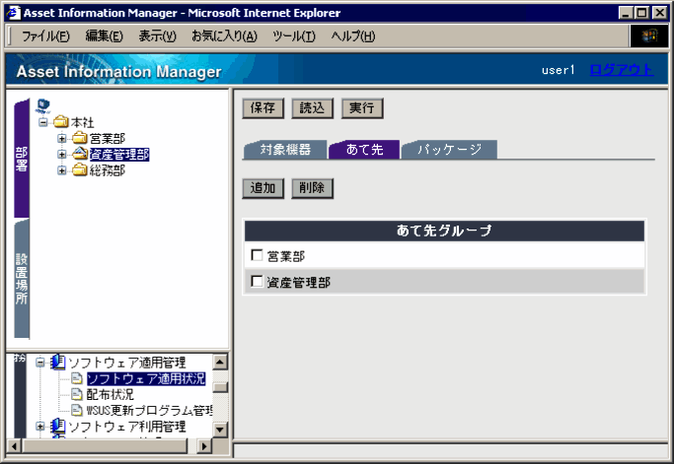This screenshot has width=674, height=464.
Task: Expand the 総務部 tree node
Action: (x=61, y=170)
